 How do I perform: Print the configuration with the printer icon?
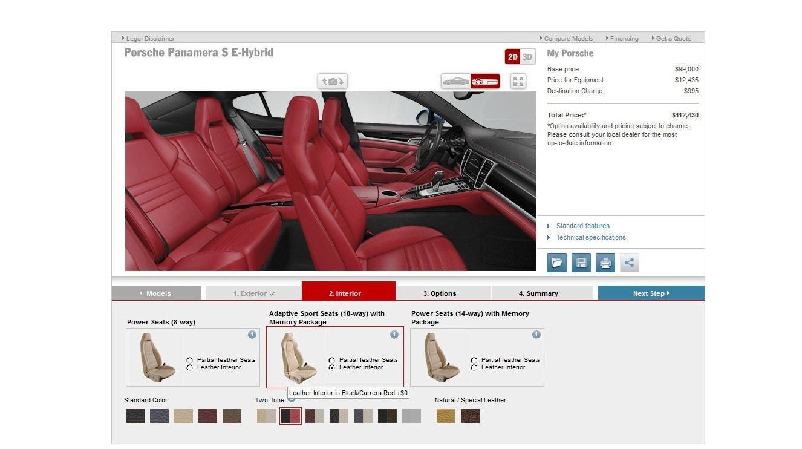[x=605, y=263]
